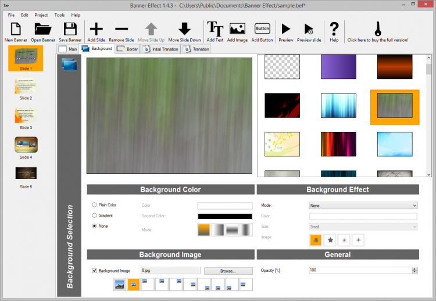Select the Plain Color radio button
This screenshot has width=436, height=301.
(95, 205)
